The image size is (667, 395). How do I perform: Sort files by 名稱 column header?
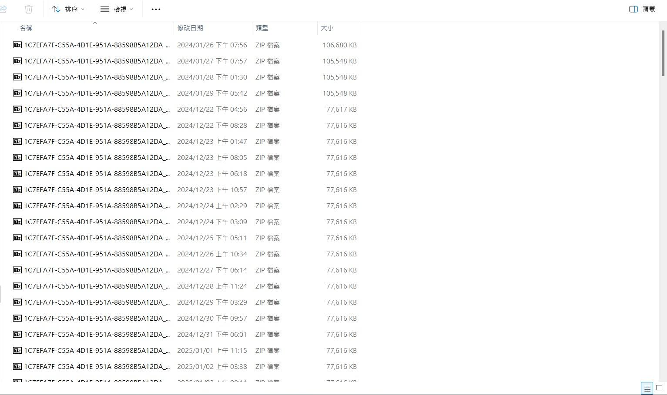(x=26, y=28)
